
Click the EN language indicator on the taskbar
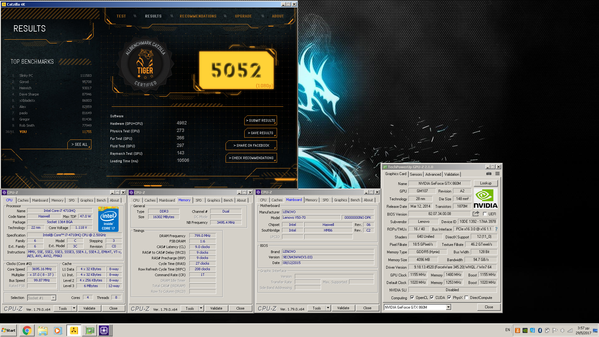pyautogui.click(x=508, y=330)
